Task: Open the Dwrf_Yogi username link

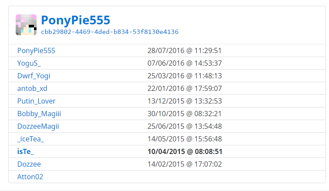Action: pyautogui.click(x=34, y=76)
